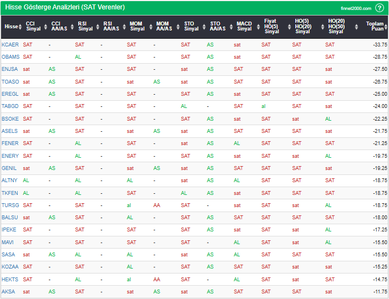Open the KCAER stock link

pos(10,44)
